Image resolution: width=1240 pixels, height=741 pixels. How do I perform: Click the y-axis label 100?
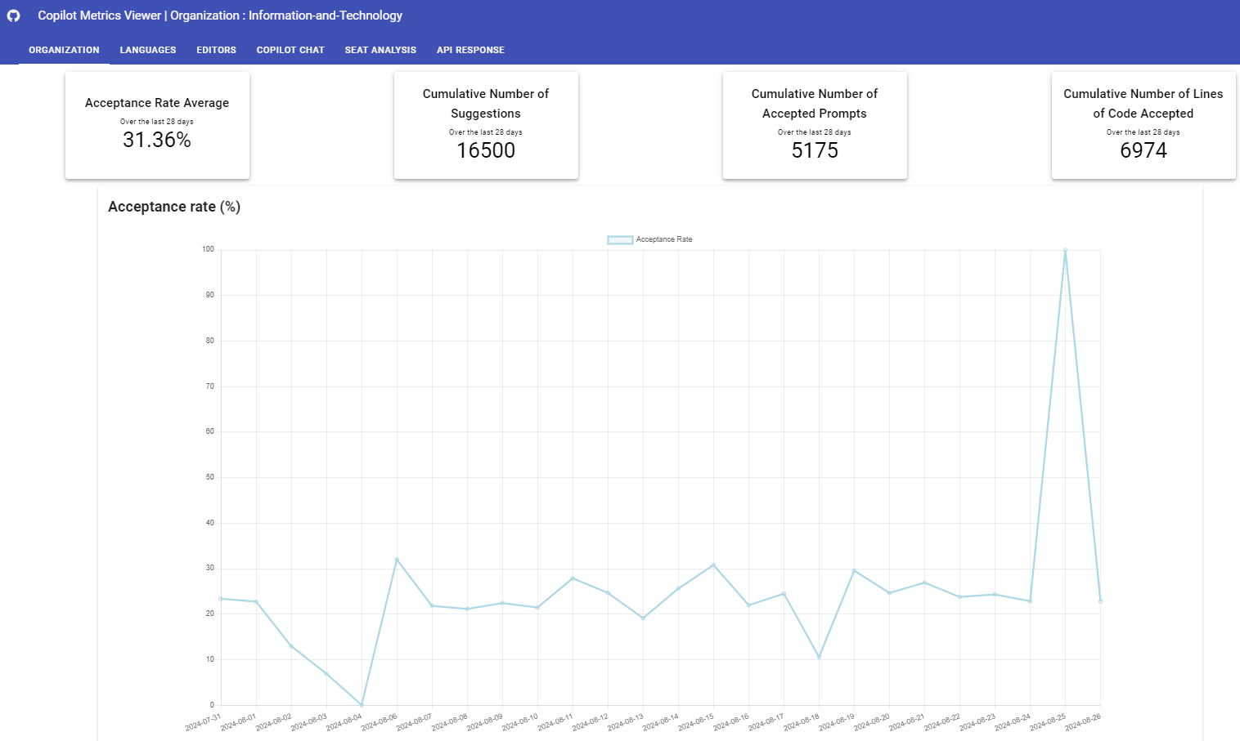[x=209, y=249]
